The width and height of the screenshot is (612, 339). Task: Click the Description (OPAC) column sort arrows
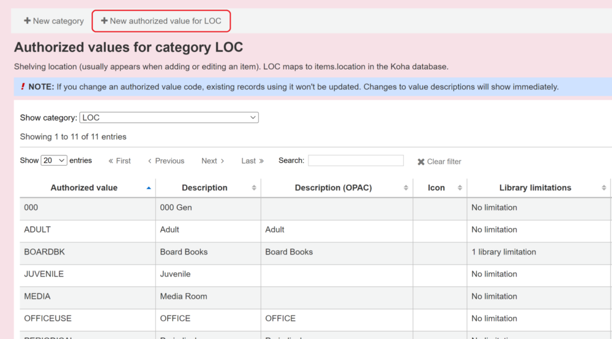pos(406,188)
